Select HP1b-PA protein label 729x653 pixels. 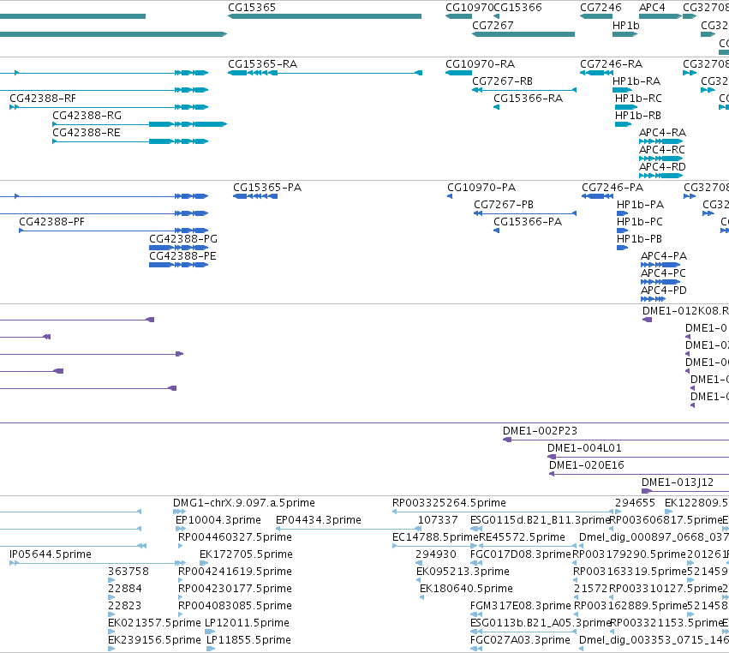click(640, 205)
